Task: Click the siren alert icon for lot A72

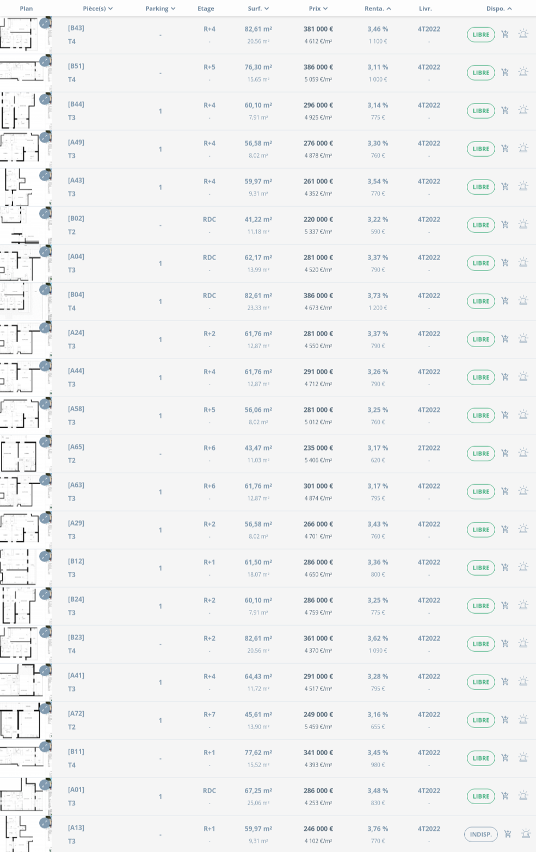Action: [x=523, y=720]
